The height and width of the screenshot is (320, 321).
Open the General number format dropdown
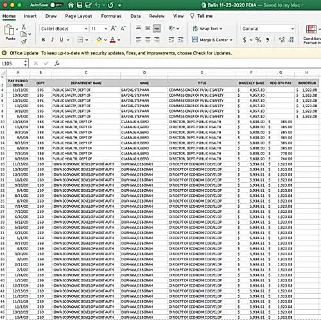click(x=268, y=29)
